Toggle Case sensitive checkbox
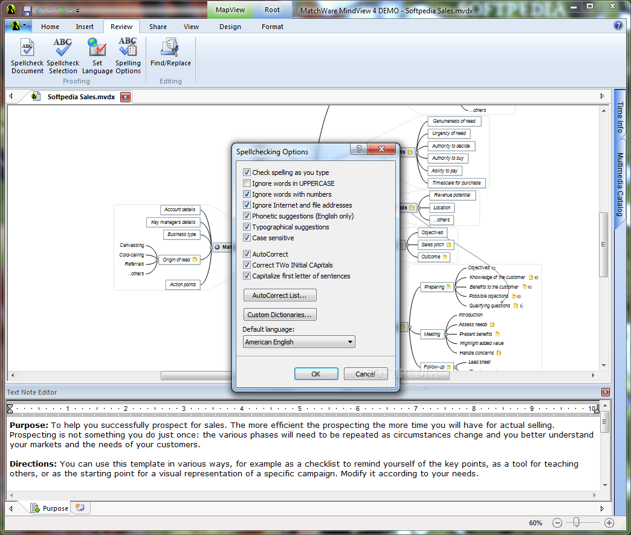Viewport: 631px width, 535px height. 247,237
